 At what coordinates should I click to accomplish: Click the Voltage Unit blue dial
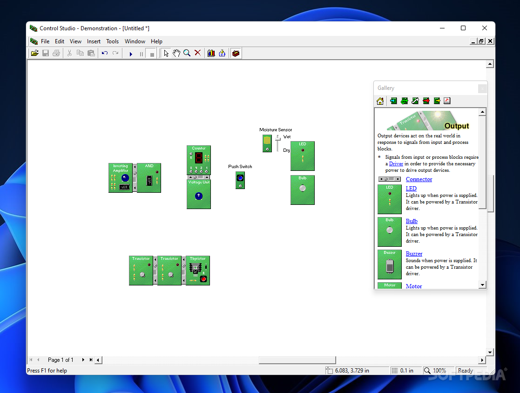(199, 196)
